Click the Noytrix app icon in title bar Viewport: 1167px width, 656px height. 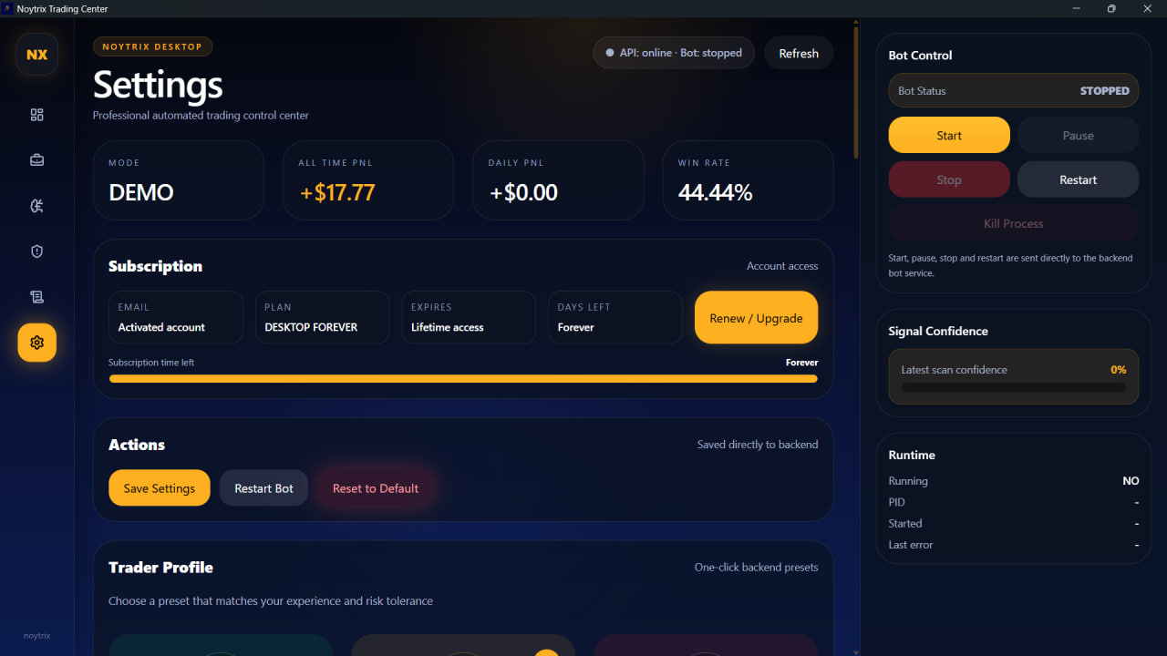coord(7,8)
